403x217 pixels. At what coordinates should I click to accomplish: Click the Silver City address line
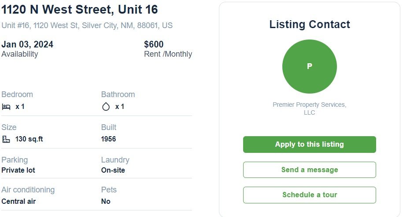click(87, 25)
